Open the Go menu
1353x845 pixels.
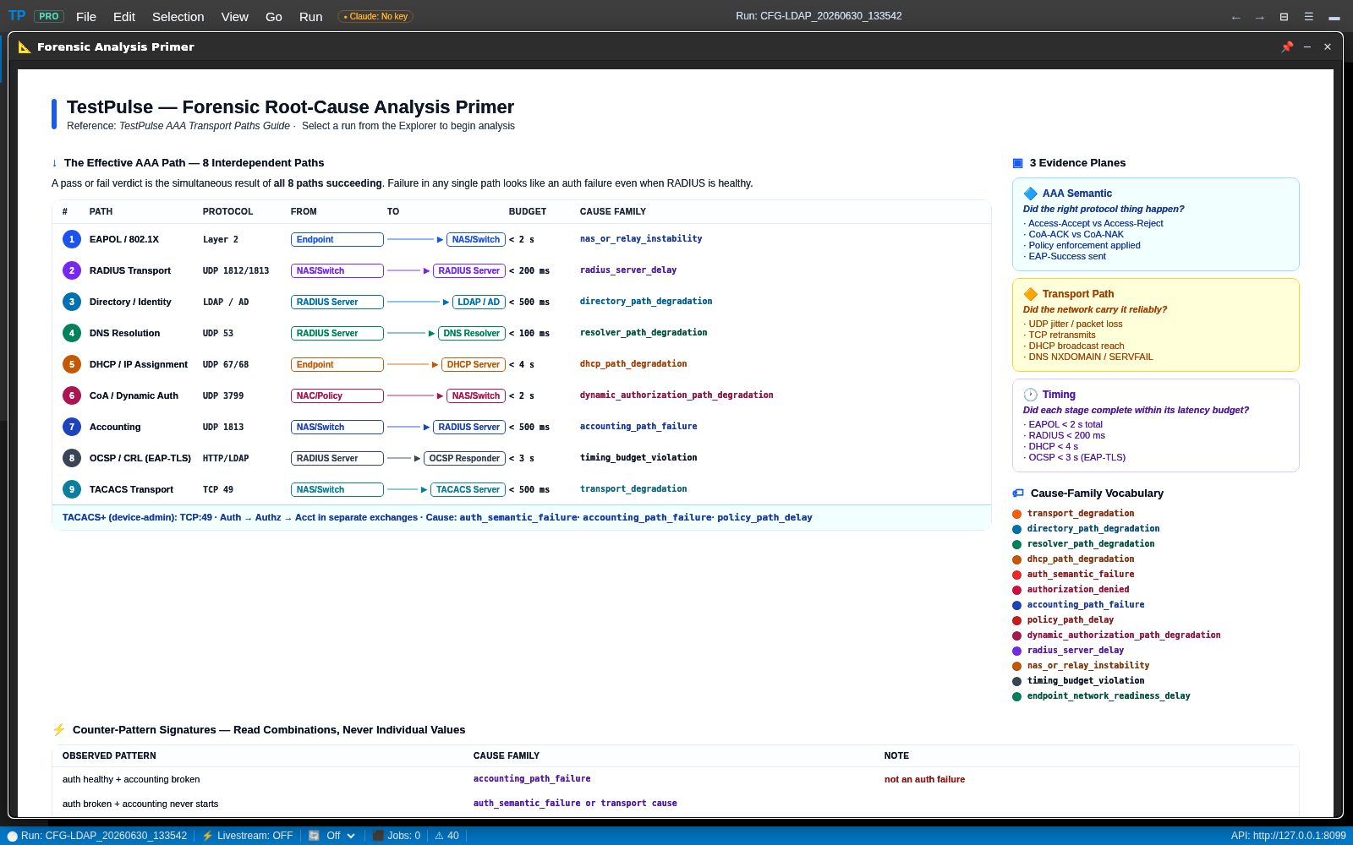274,17
